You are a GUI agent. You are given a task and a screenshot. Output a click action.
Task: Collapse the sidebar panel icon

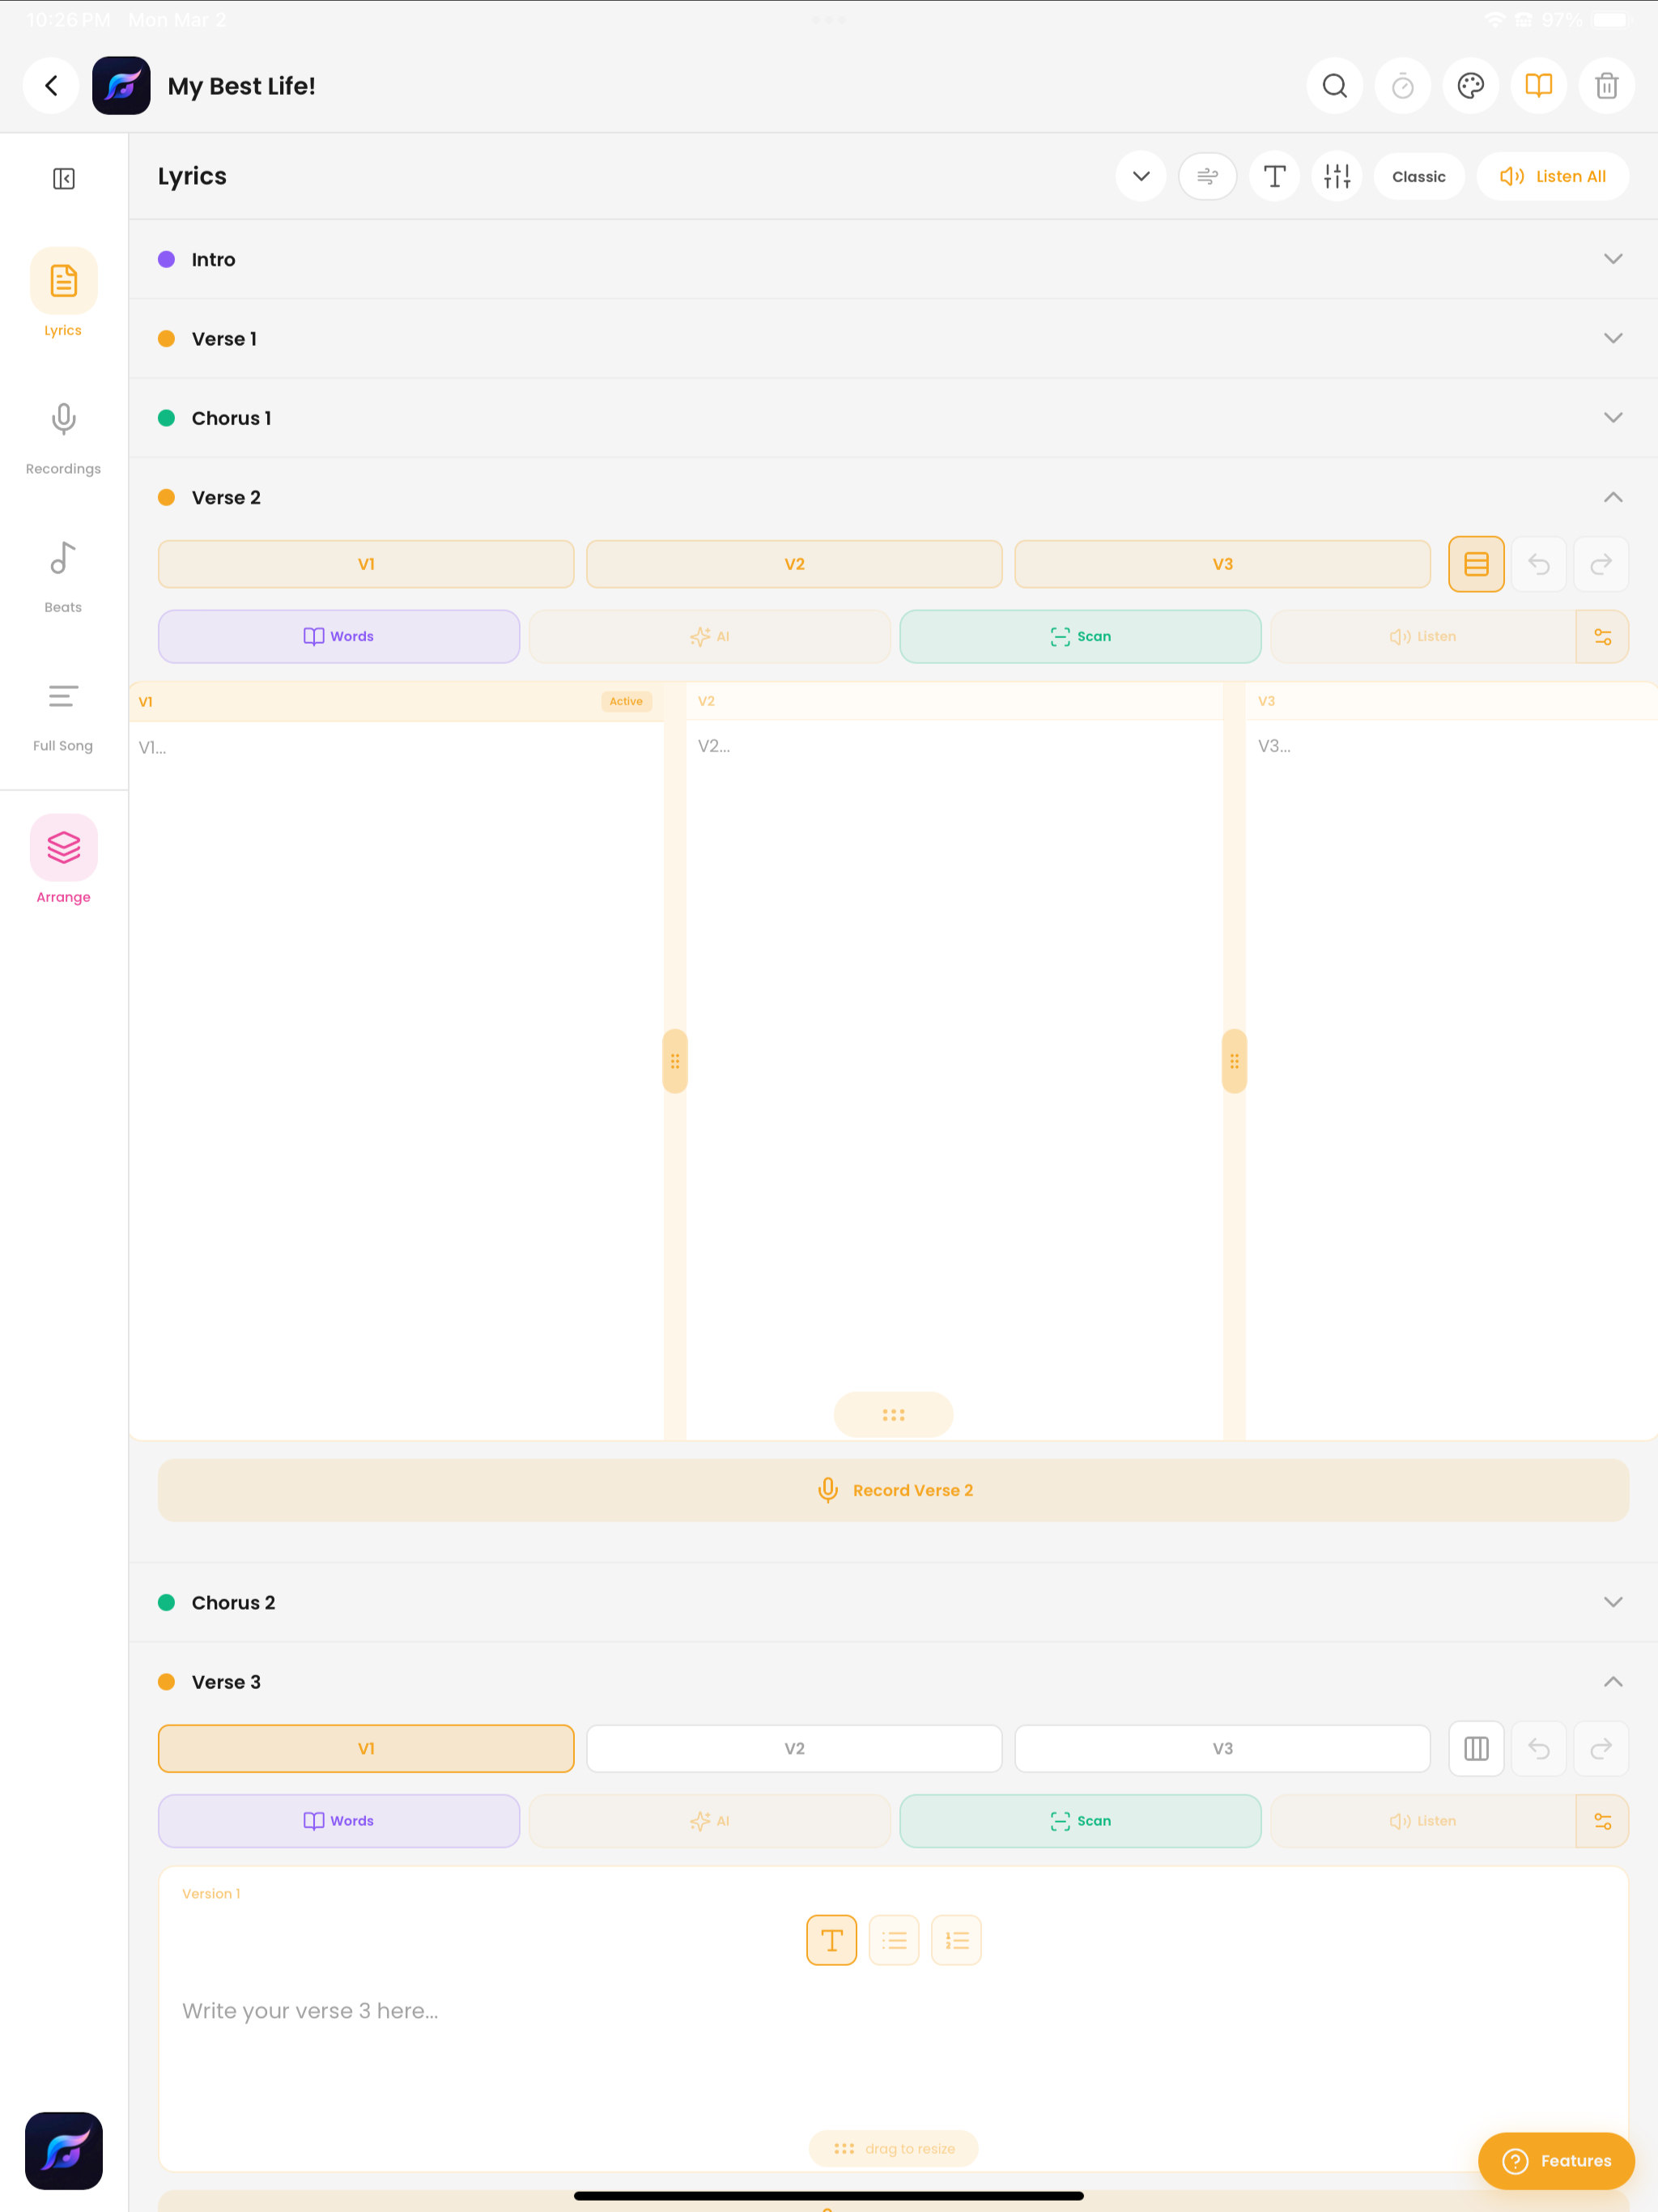[x=63, y=178]
